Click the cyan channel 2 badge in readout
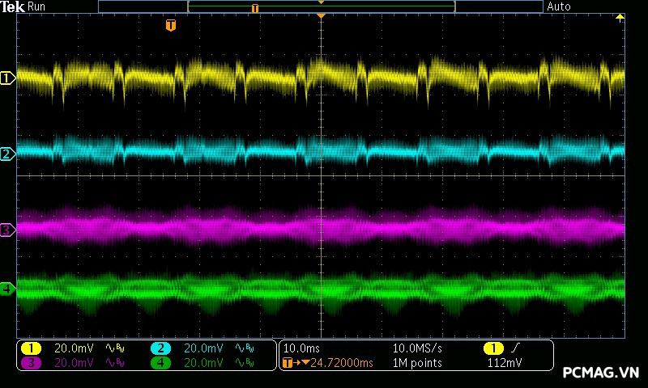The width and height of the screenshot is (648, 388). click(x=160, y=348)
